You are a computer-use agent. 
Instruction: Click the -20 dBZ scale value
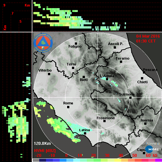[38, 156]
